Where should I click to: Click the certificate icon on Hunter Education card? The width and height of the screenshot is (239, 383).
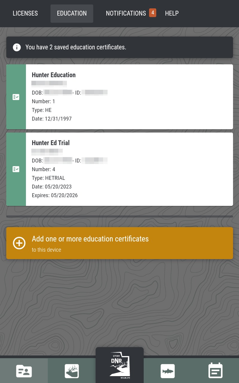point(16,97)
